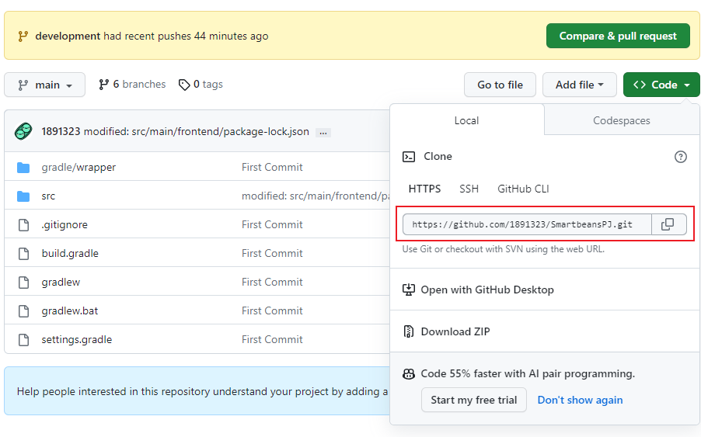
Task: Click First Commit message for gradlew
Action: coord(272,282)
